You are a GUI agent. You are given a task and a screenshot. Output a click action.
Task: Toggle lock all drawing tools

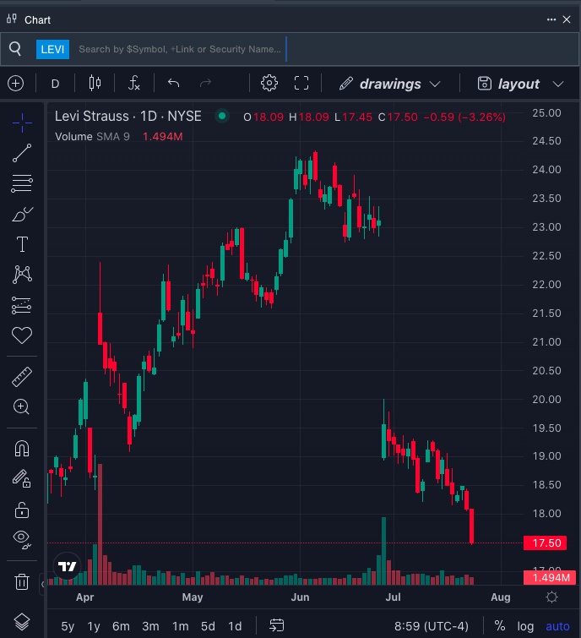point(22,510)
